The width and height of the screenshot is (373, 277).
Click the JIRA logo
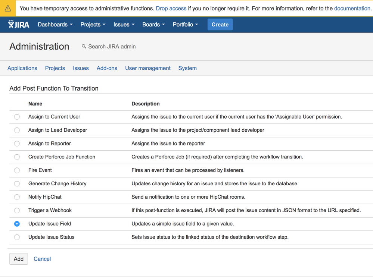tap(19, 24)
